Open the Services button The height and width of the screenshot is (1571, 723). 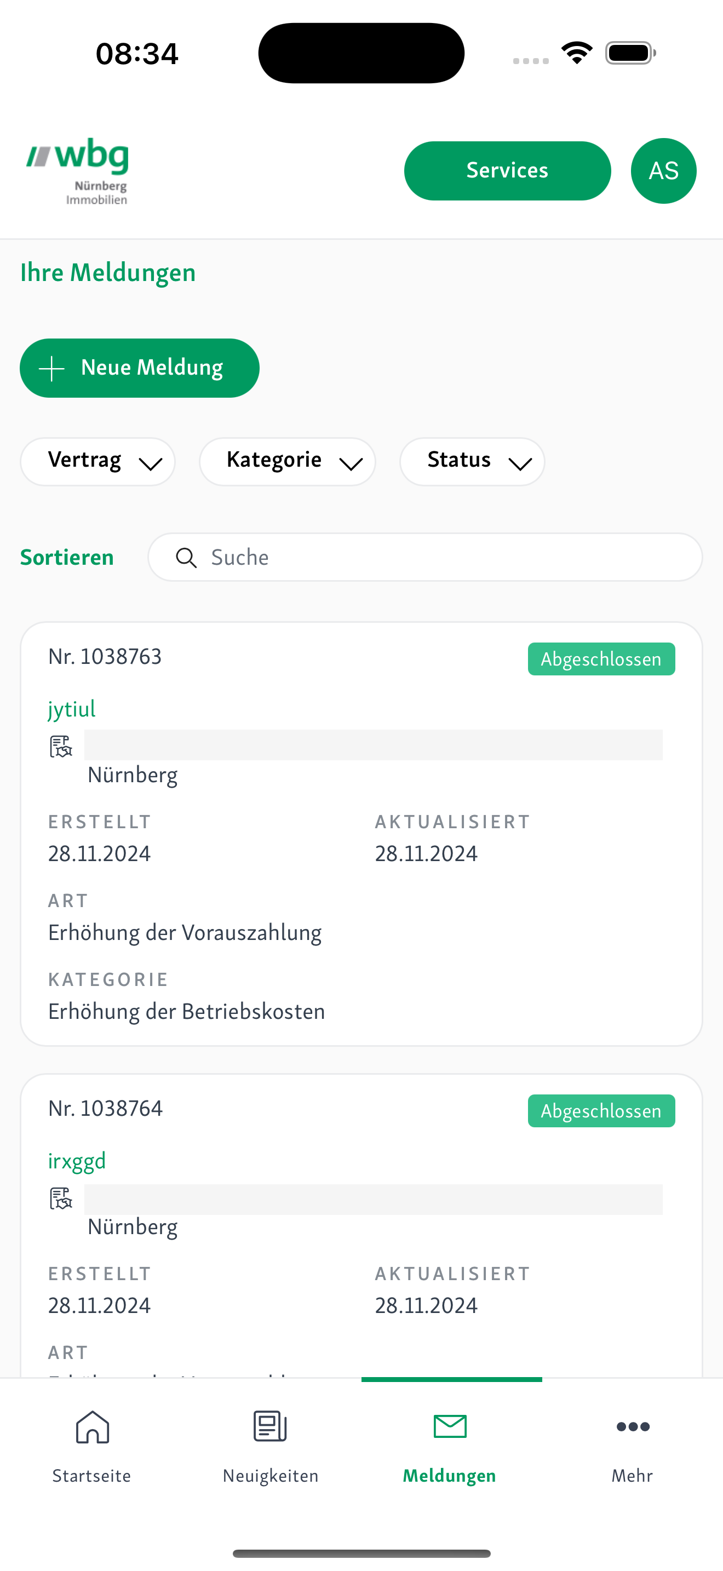click(507, 171)
